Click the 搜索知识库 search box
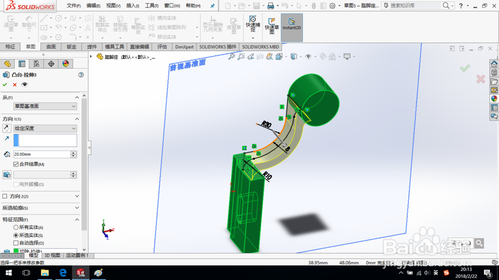 [415, 5]
